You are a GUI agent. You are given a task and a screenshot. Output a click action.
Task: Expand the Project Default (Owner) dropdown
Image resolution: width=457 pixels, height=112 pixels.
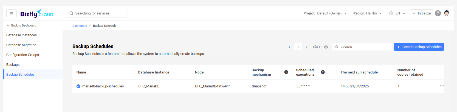[325, 13]
